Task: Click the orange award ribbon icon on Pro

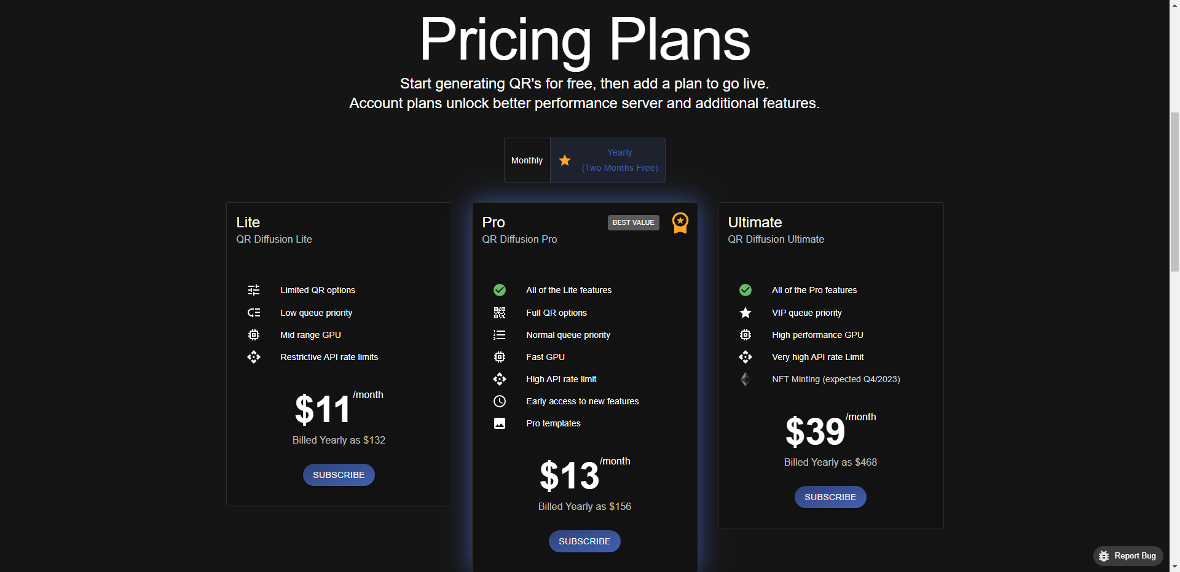Action: [680, 222]
